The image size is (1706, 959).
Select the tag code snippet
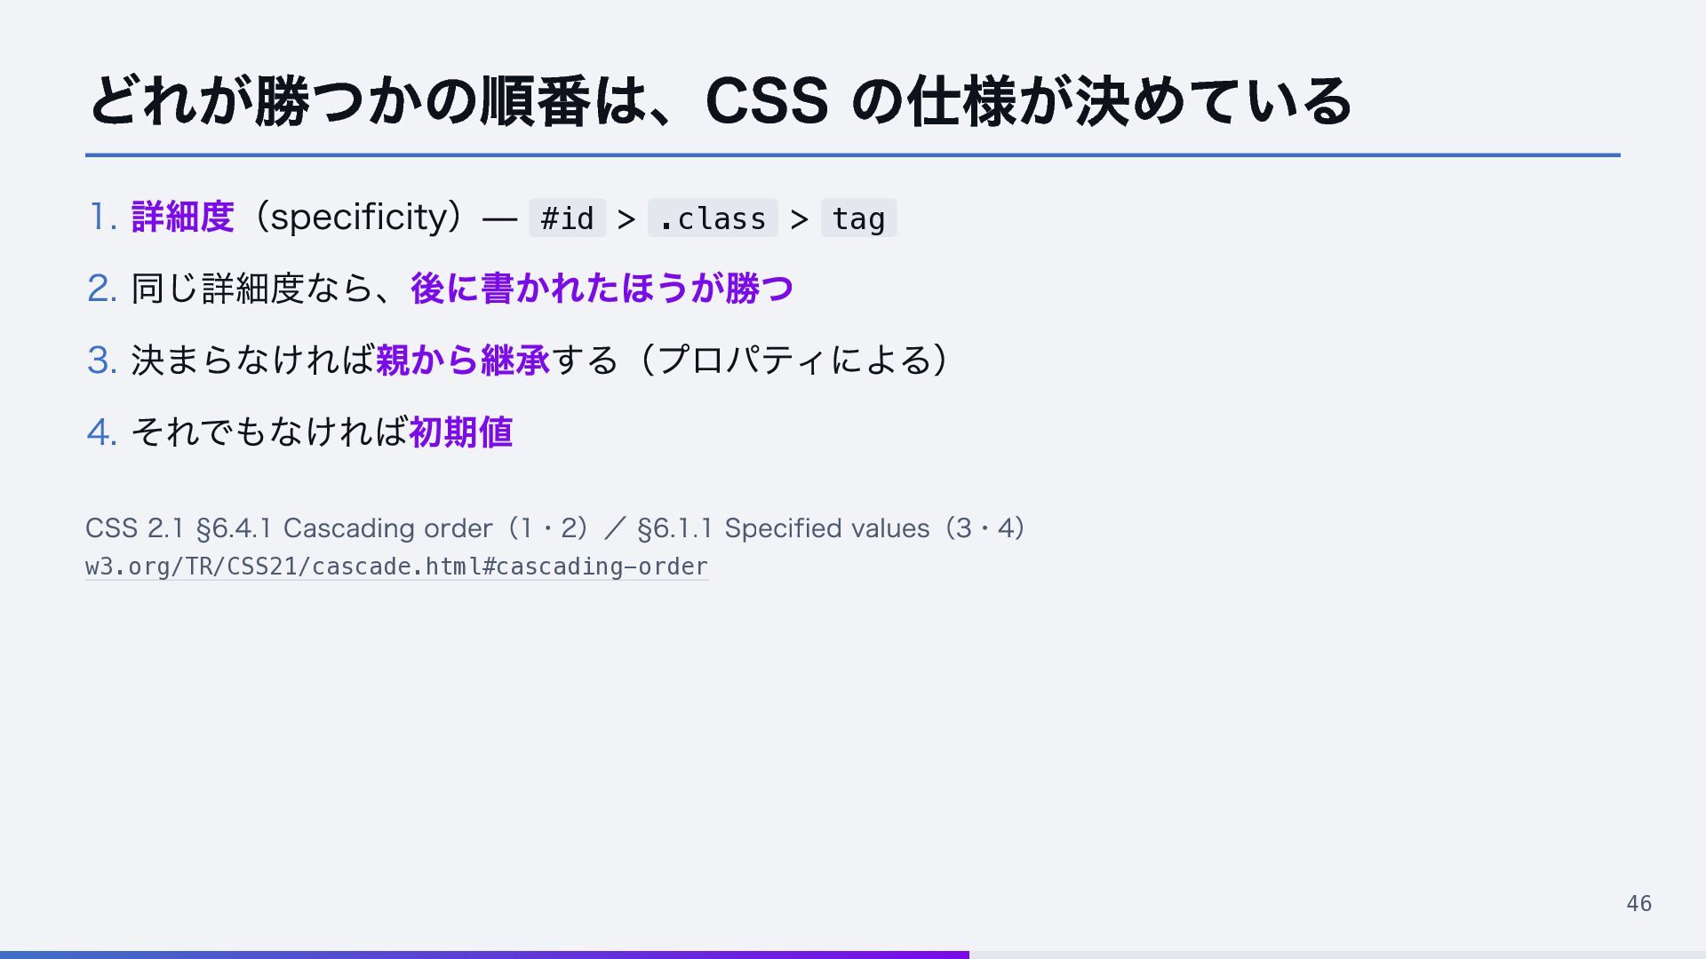point(858,218)
